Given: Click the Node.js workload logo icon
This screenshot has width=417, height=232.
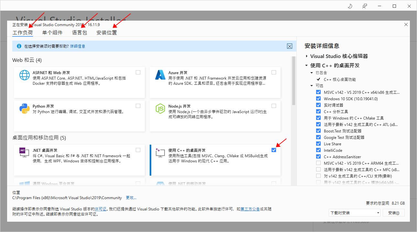Looking at the screenshot, I should [160, 109].
